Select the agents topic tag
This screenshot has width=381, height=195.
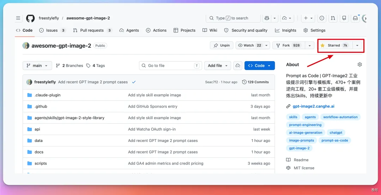[310, 117]
